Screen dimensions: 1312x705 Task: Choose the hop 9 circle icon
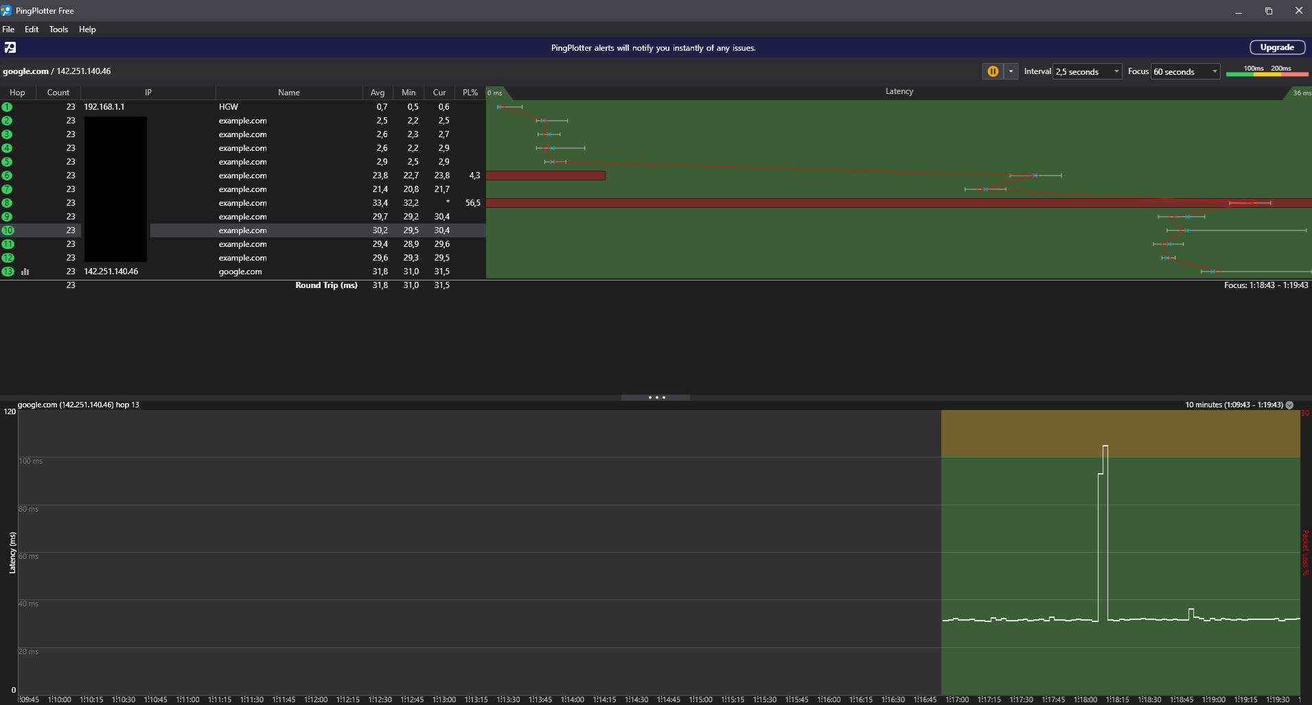point(7,217)
